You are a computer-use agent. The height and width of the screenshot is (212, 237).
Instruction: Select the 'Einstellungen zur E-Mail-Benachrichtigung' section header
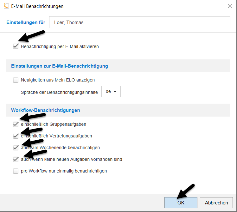click(60, 66)
